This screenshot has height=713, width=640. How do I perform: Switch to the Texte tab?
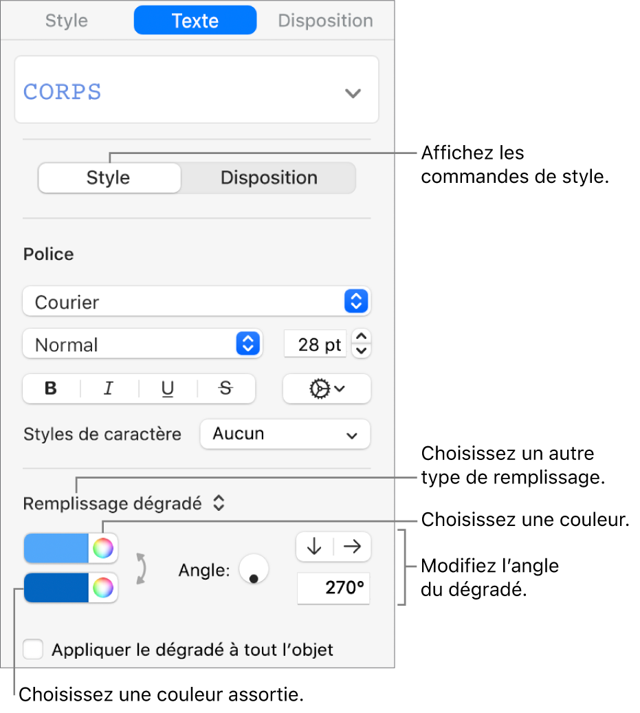pos(195,21)
